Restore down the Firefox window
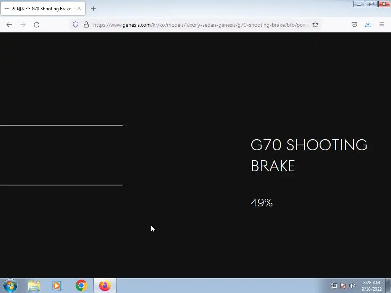391x293 pixels. pos(372,4)
